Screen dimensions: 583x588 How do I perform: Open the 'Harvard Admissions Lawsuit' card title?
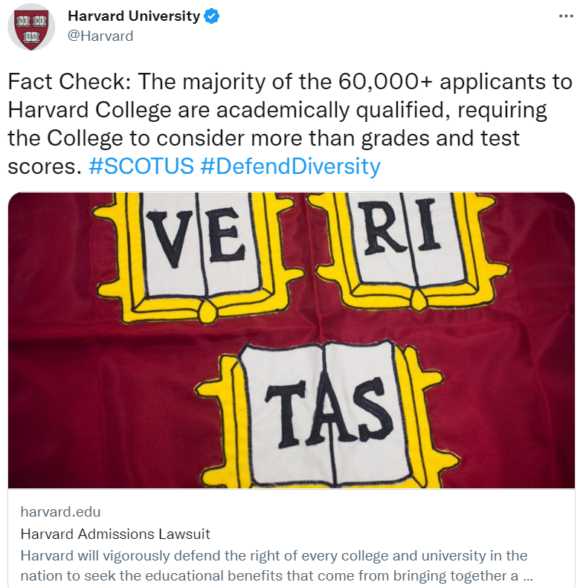click(x=115, y=534)
